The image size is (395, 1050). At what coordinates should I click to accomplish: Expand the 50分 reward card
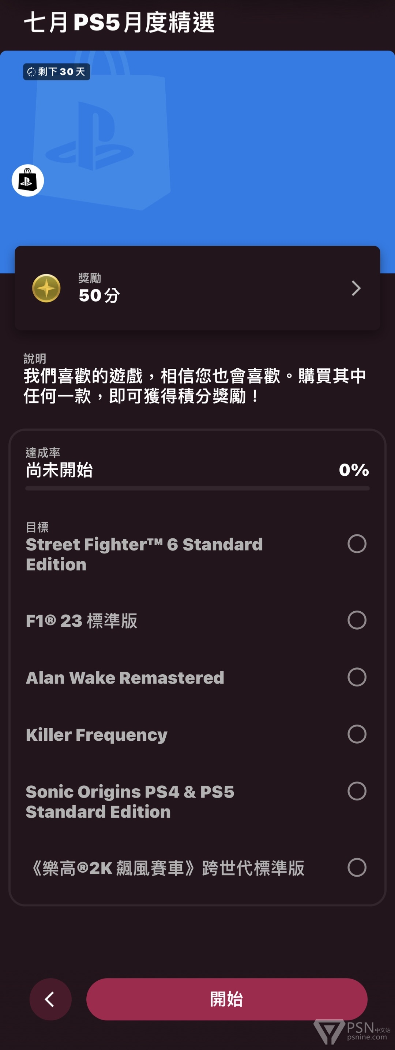click(x=197, y=288)
